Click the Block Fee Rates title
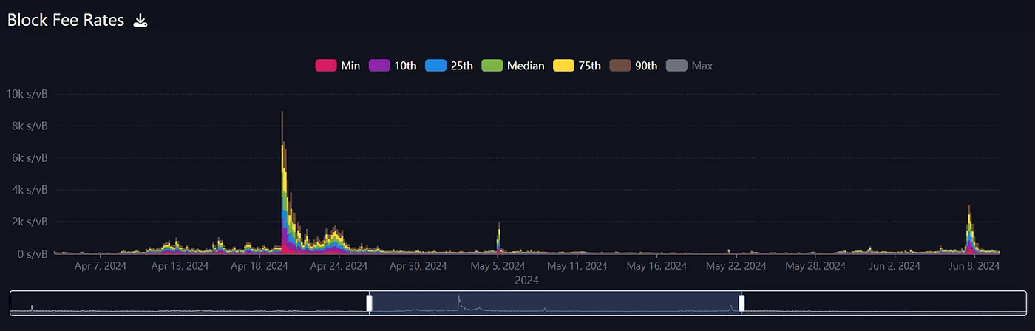 coord(66,21)
